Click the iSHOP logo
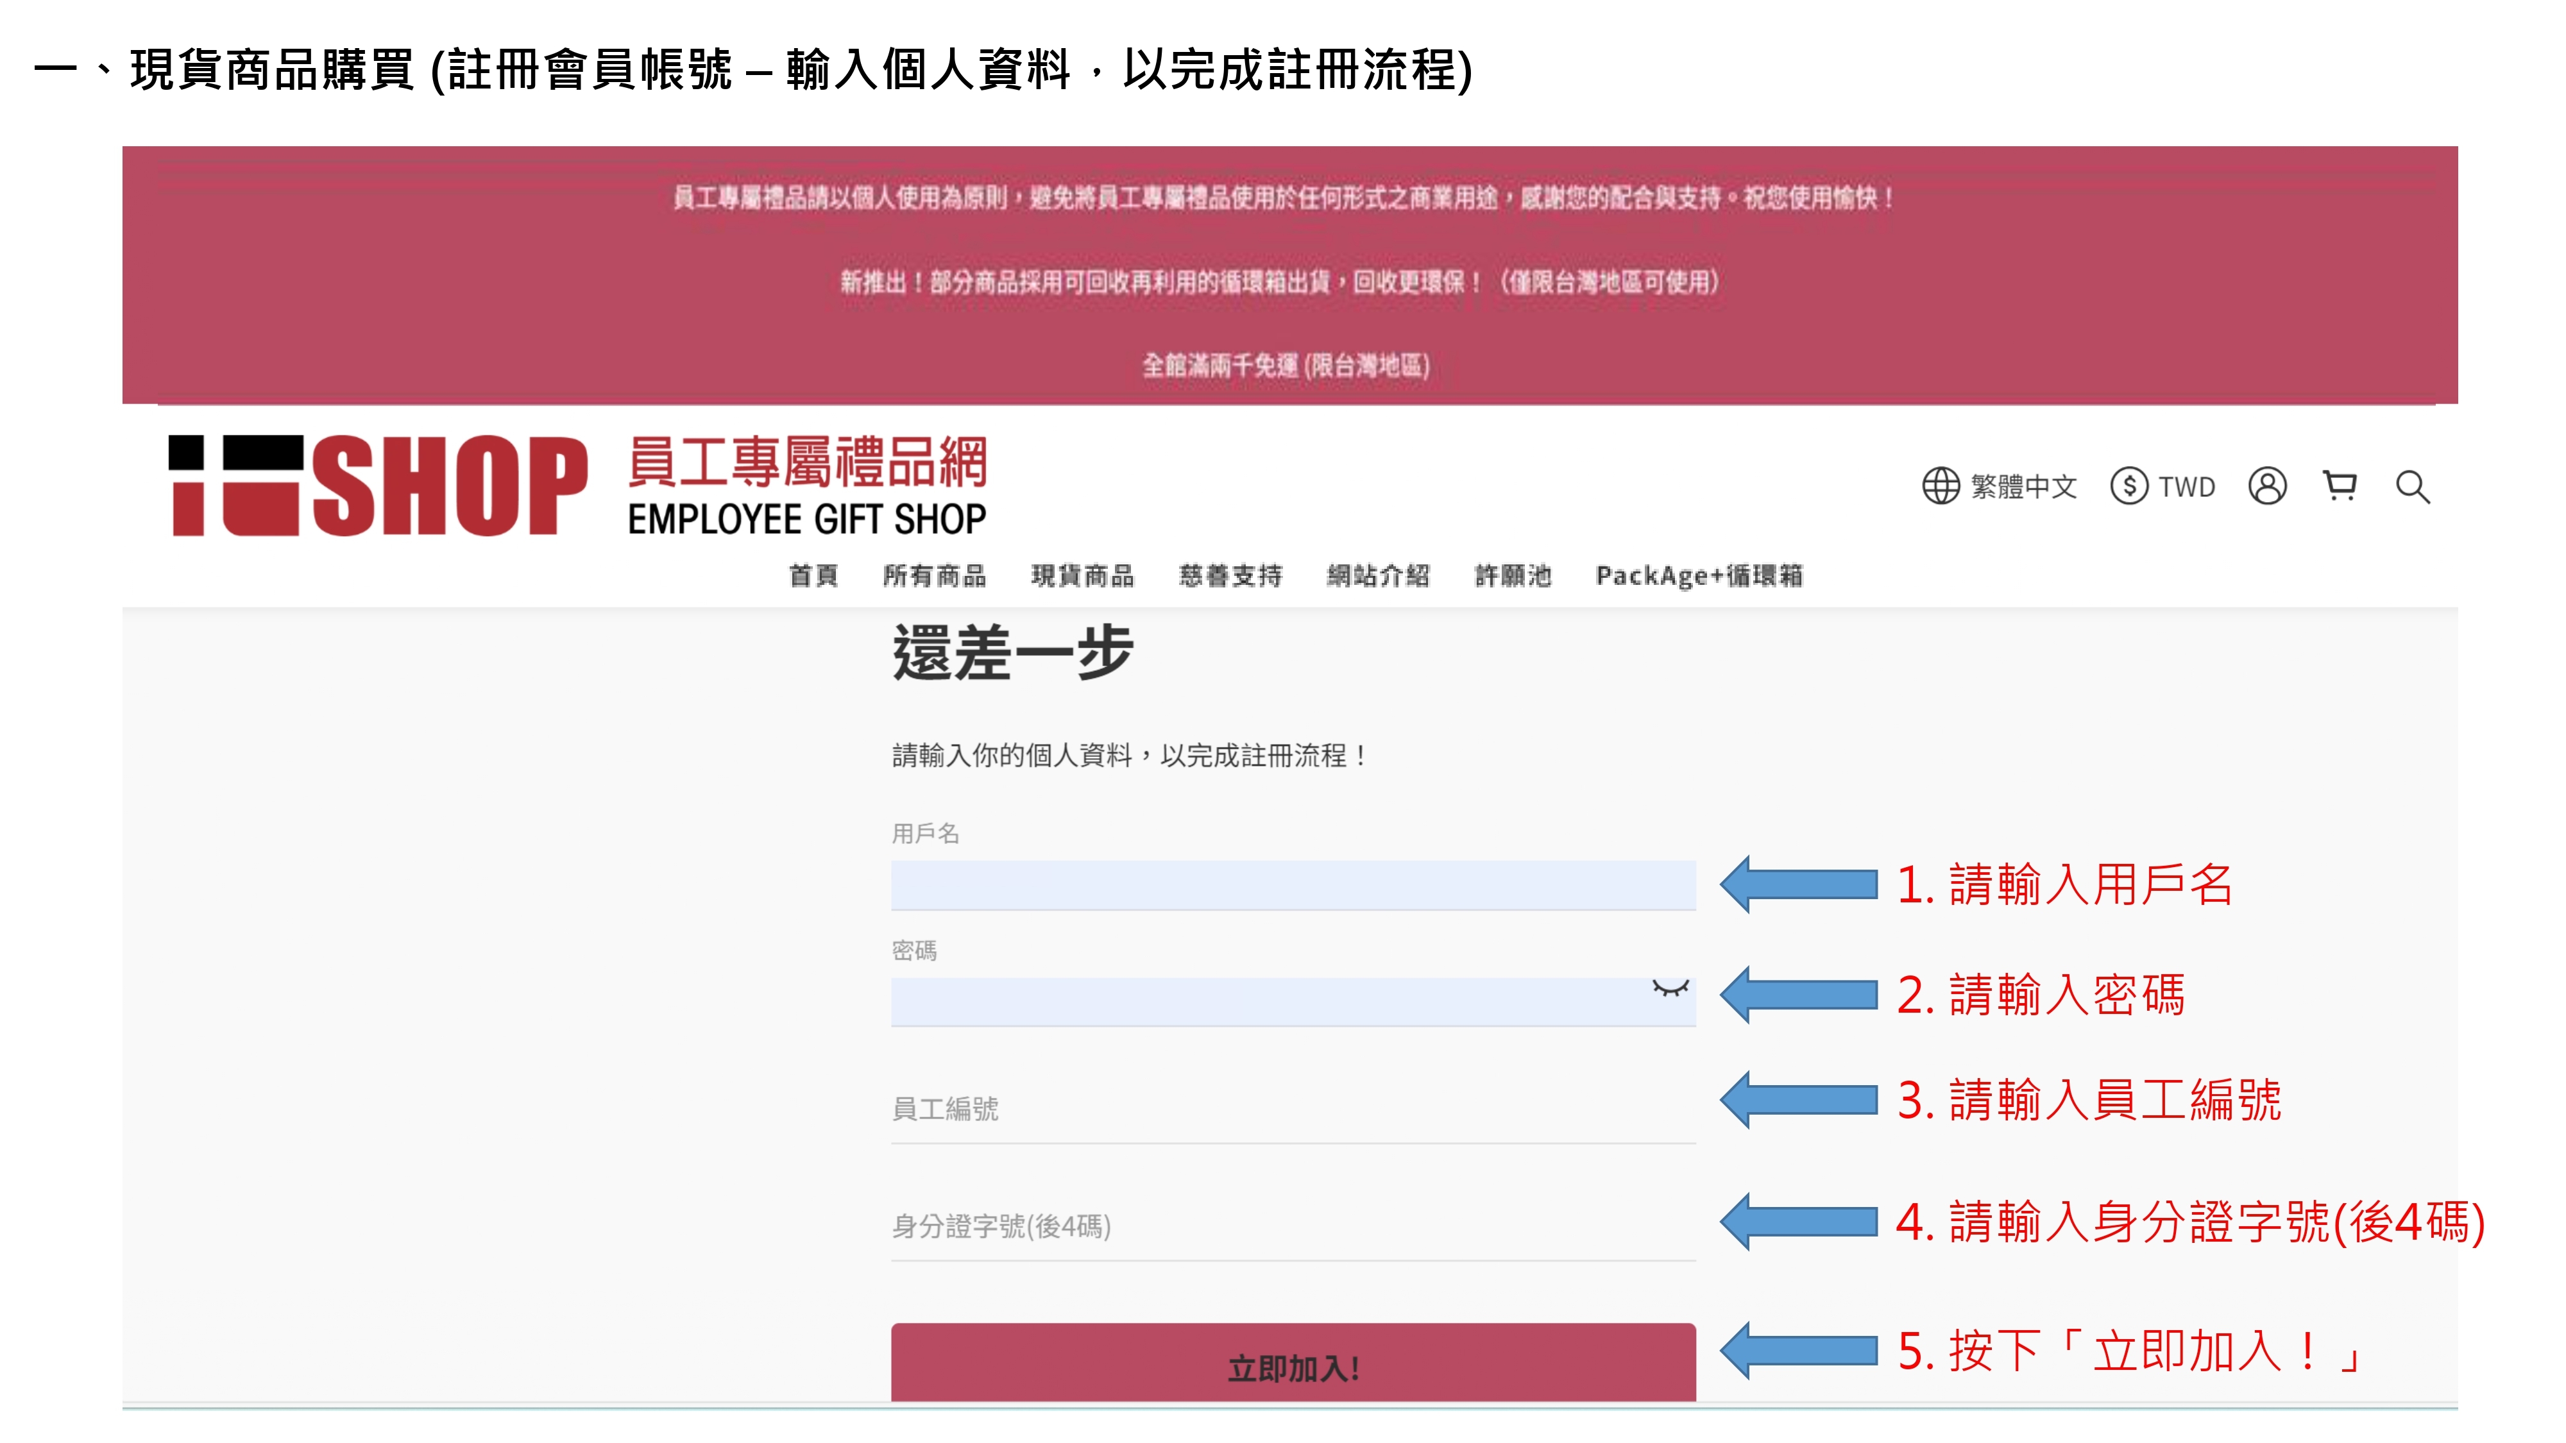Image resolution: width=2566 pixels, height=1443 pixels. pyautogui.click(x=378, y=485)
